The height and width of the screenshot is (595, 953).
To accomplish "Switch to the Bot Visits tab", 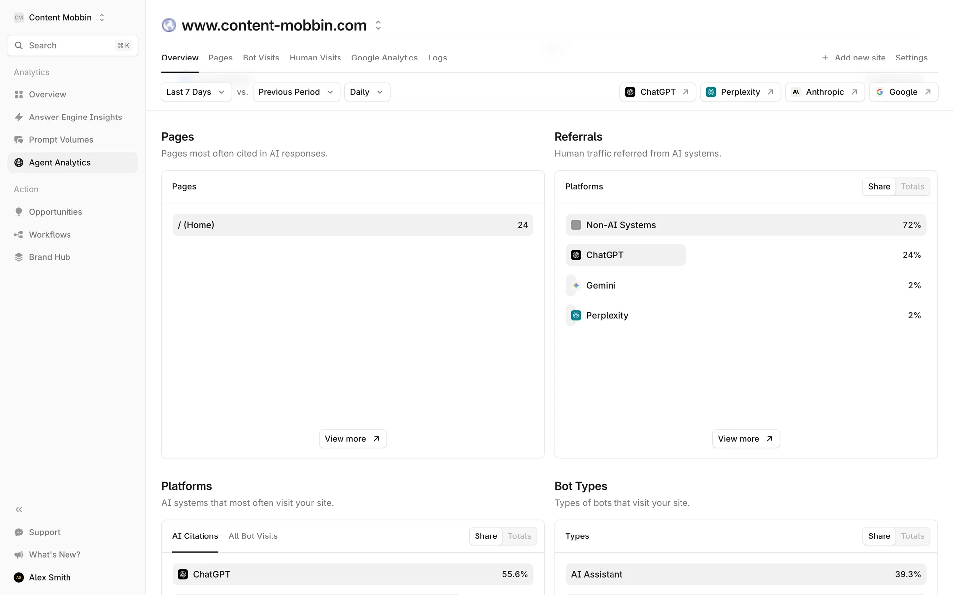I will click(x=261, y=58).
